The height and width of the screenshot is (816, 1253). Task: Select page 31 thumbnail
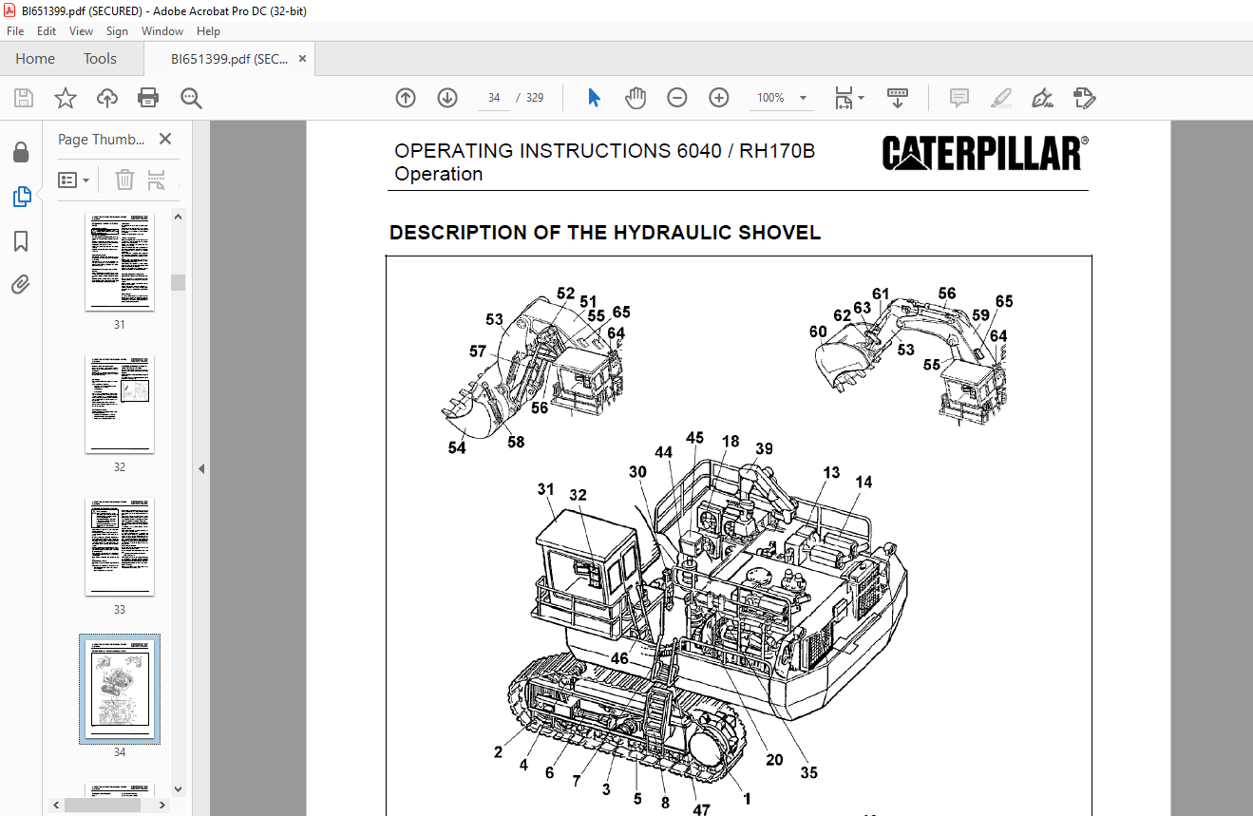coord(120,261)
